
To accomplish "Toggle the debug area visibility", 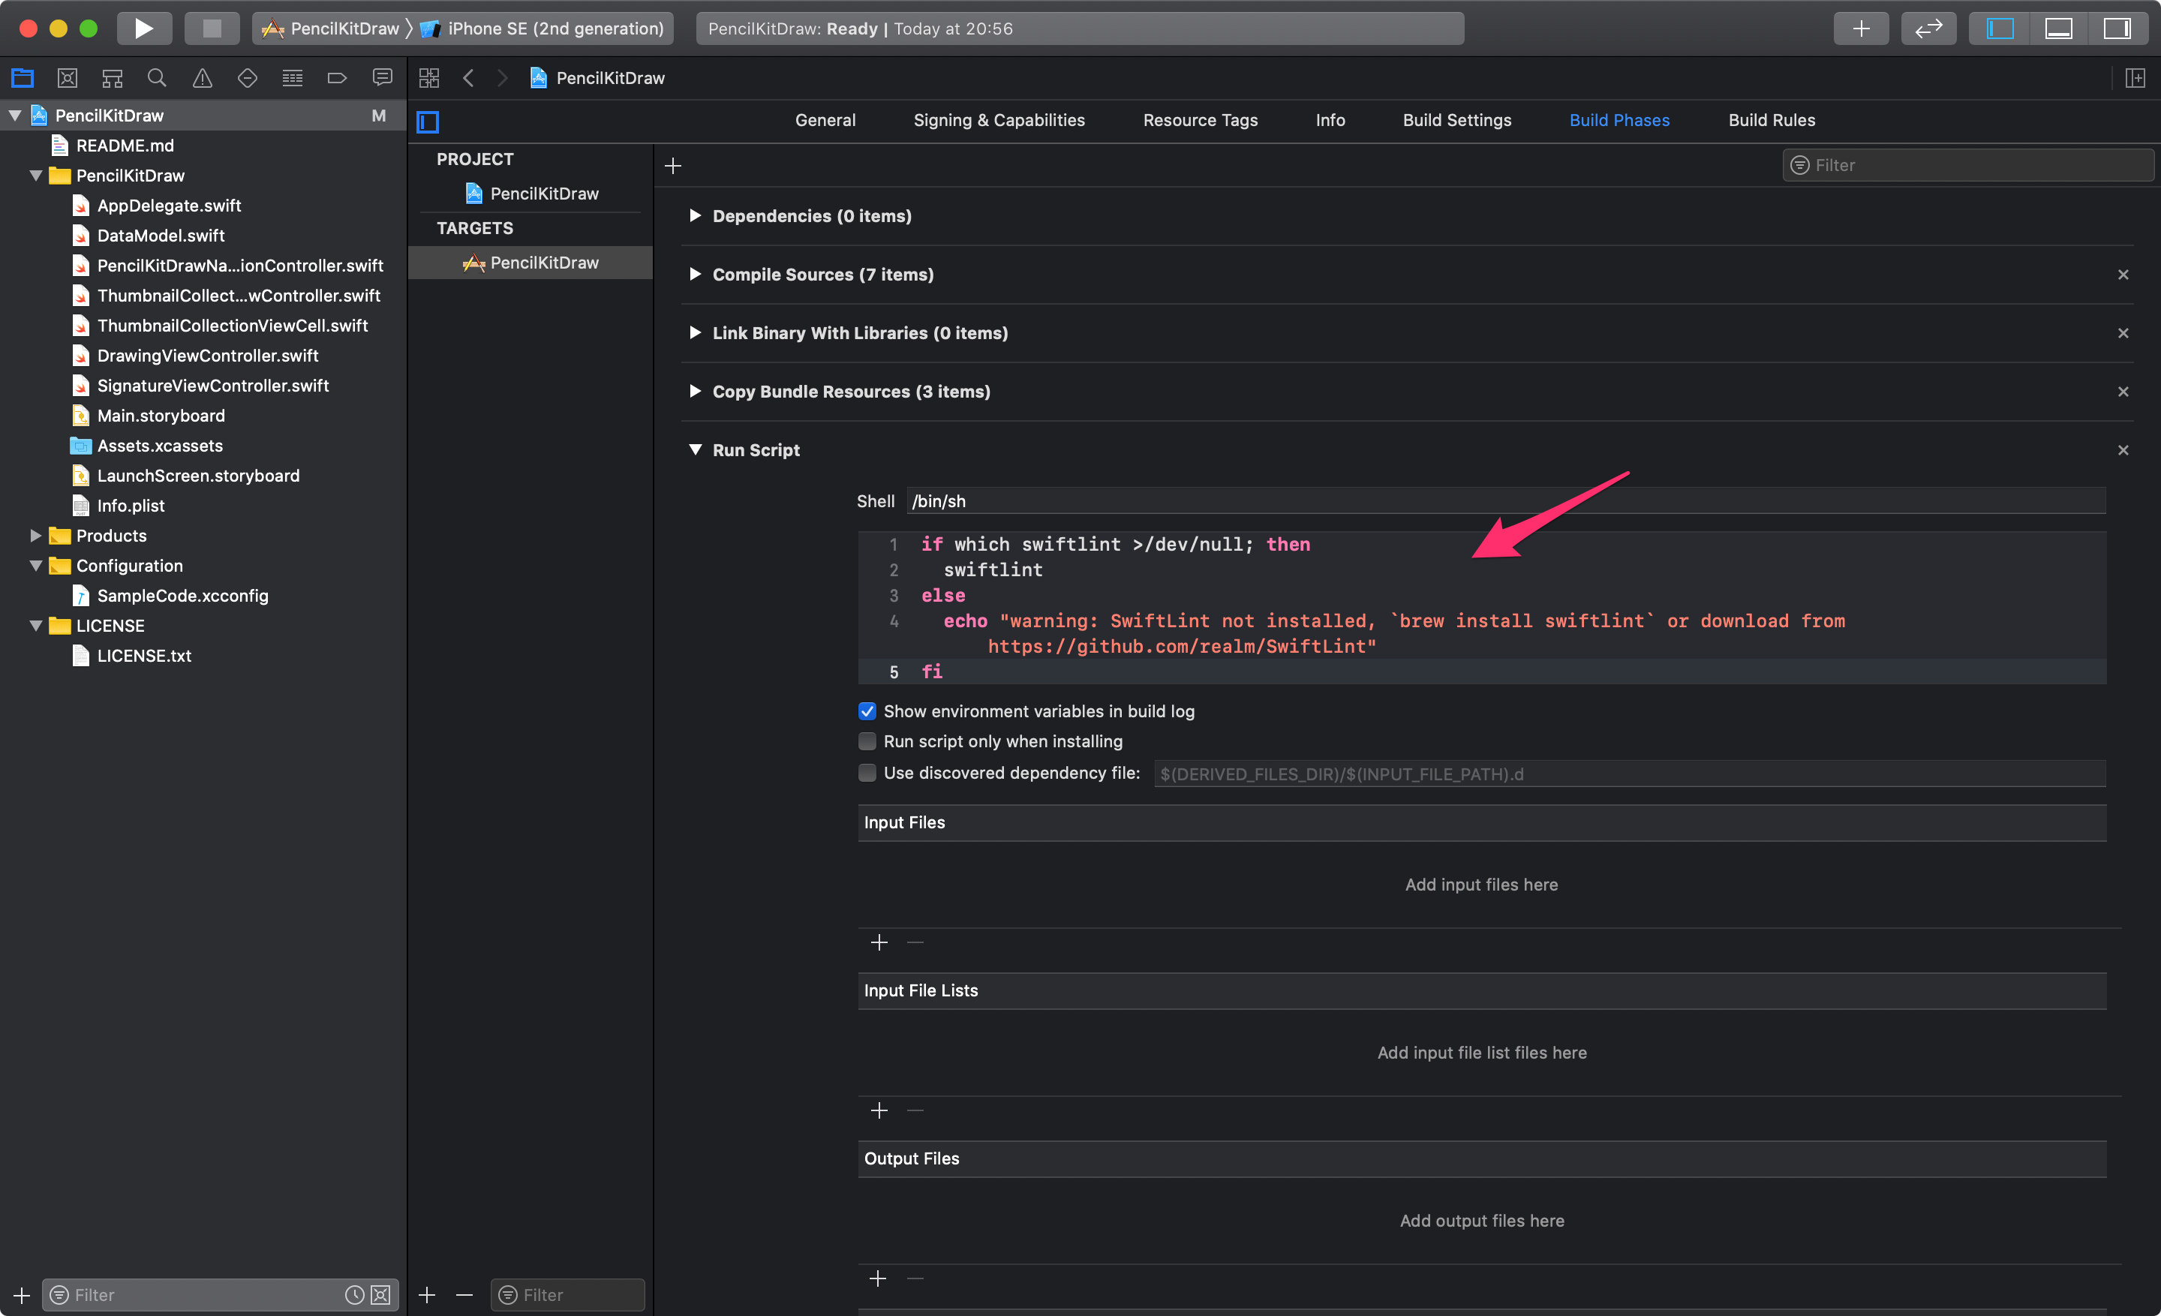I will (x=2058, y=28).
